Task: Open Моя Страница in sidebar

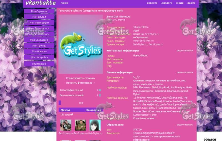Action: 39,11
